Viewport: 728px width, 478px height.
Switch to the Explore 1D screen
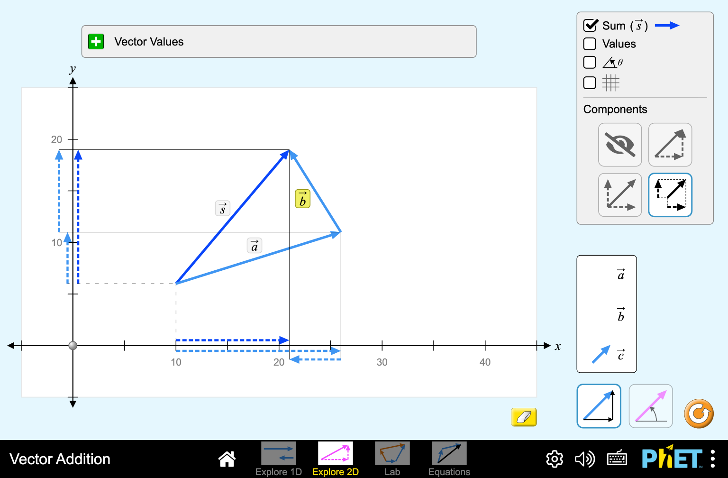click(279, 459)
